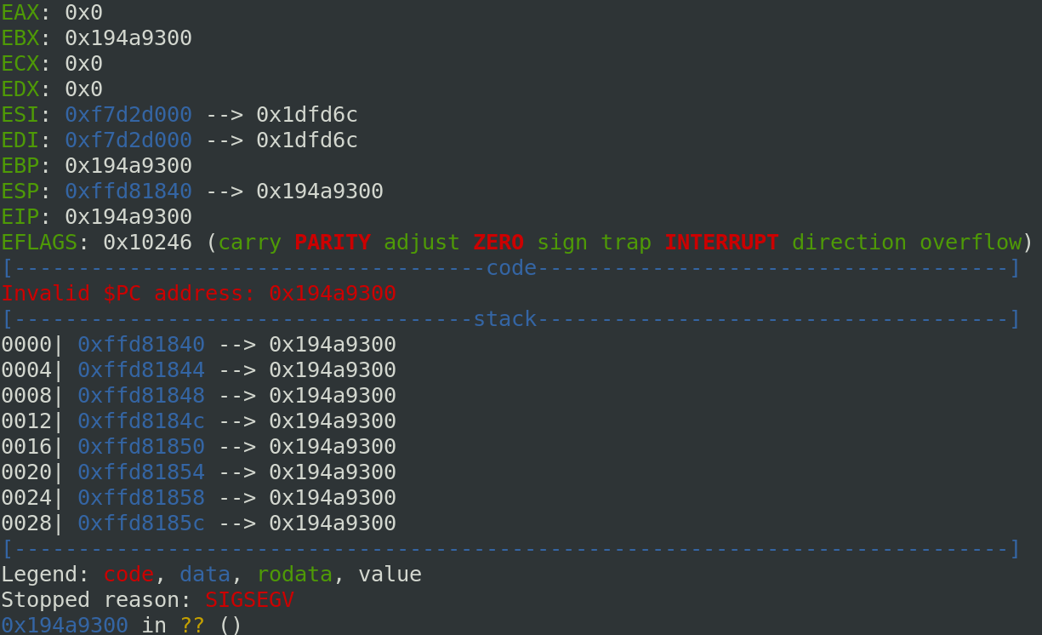This screenshot has width=1042, height=635.
Task: Click the ESP address 0xffd81840
Action: coord(128,191)
